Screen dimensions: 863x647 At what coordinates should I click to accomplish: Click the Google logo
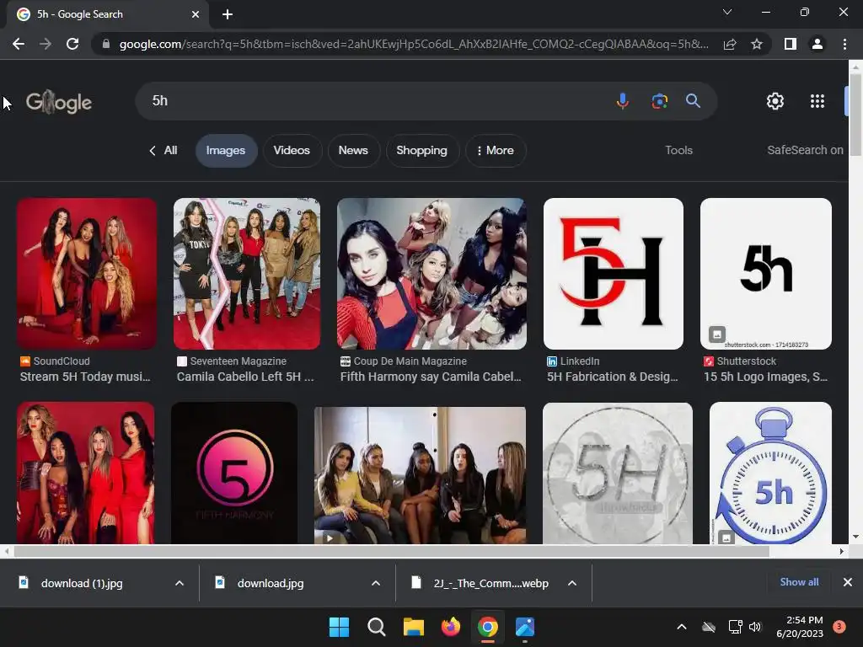[59, 102]
